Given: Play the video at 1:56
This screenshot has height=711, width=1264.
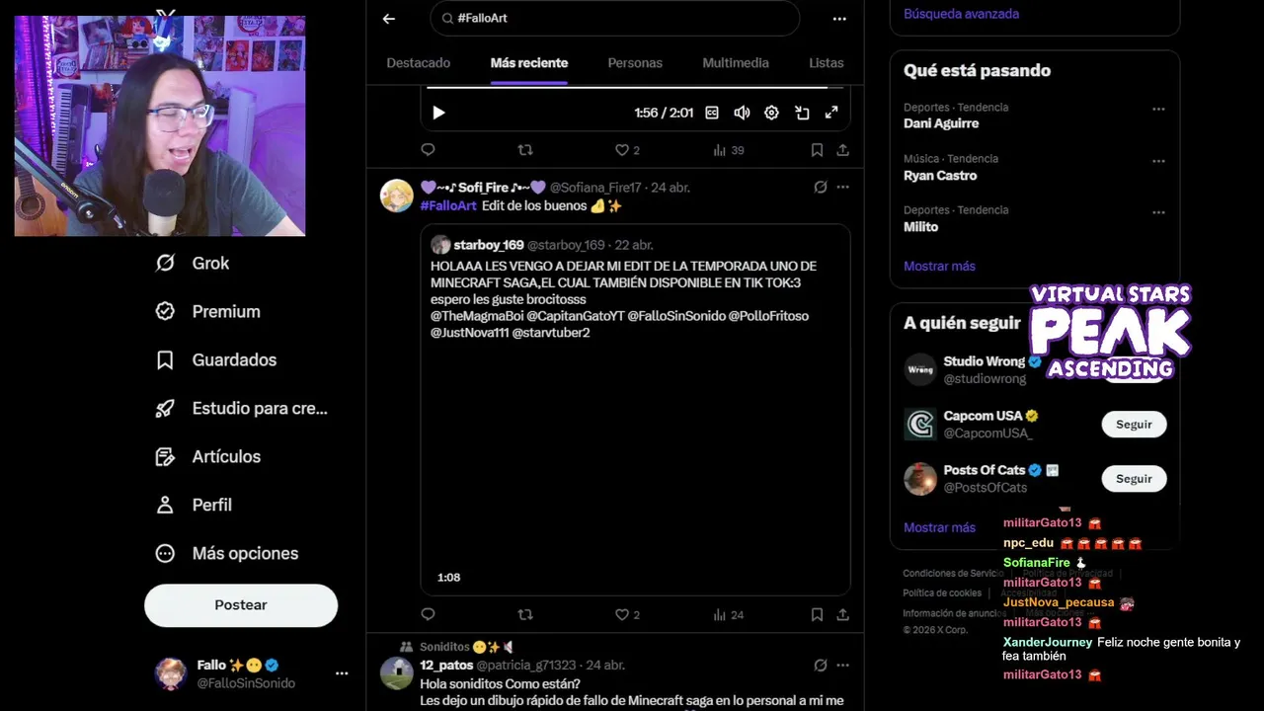Looking at the screenshot, I should coord(438,113).
